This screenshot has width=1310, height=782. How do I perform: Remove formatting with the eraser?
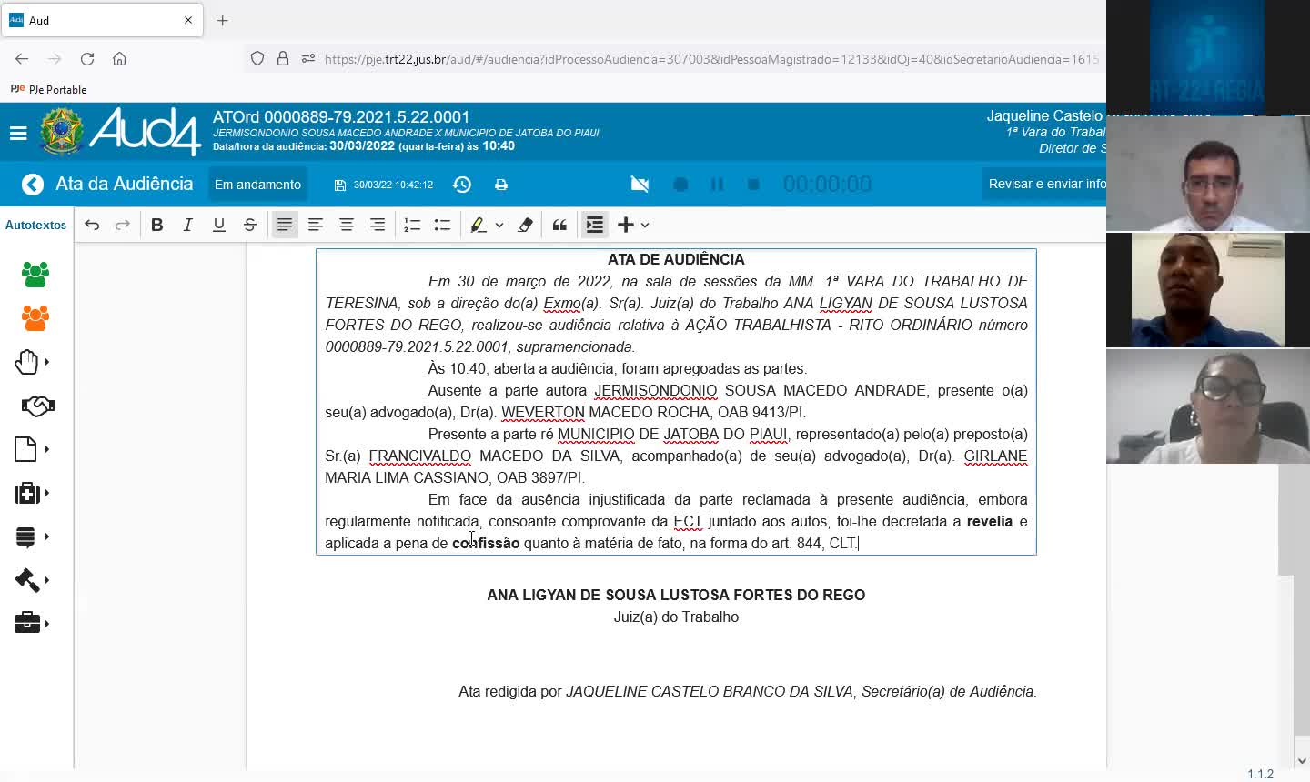coord(525,225)
